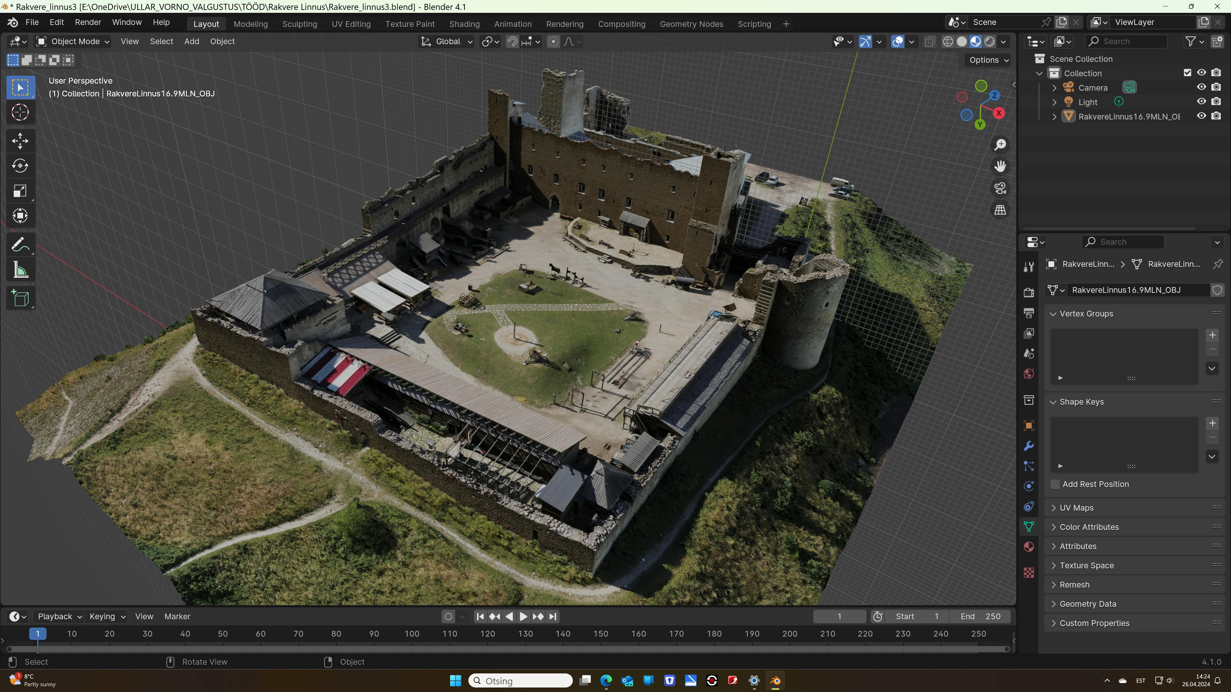Open the Modifiers wrench properties tab
The image size is (1231, 692).
coord(1029,446)
